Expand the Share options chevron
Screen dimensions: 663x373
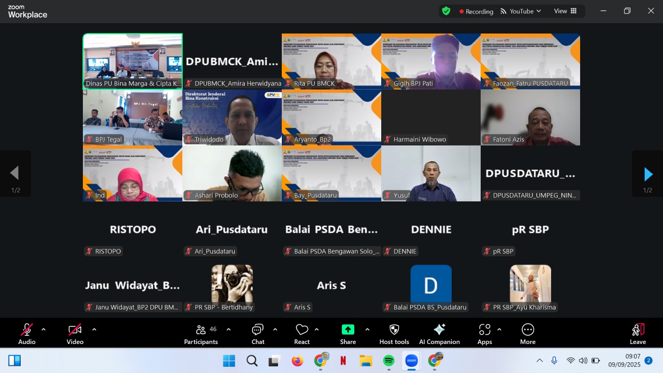tap(367, 329)
